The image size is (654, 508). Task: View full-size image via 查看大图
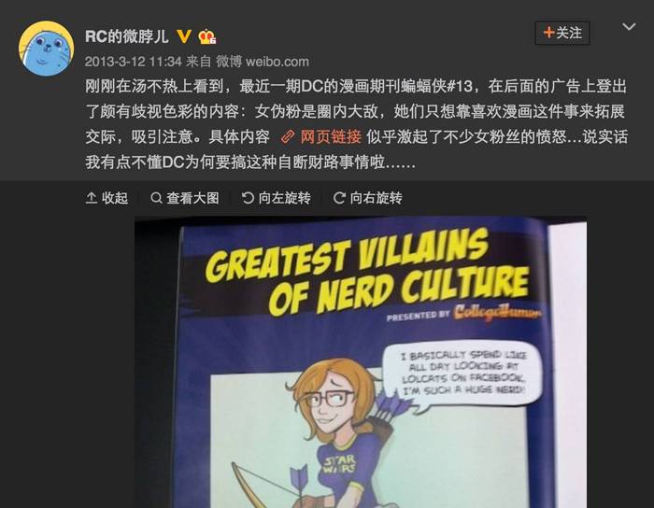[185, 198]
